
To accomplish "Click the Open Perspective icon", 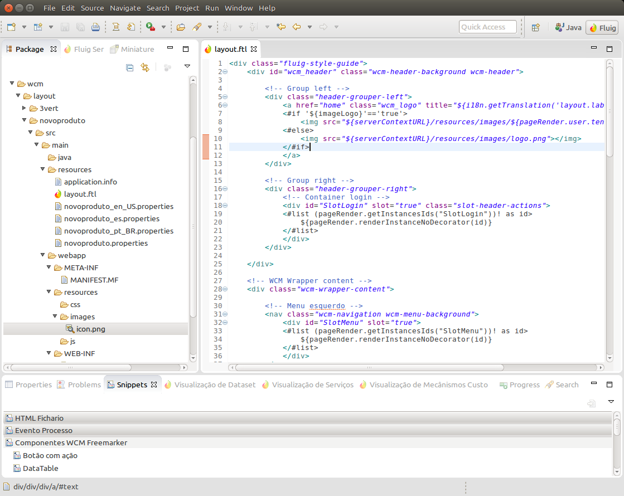I will pyautogui.click(x=535, y=27).
